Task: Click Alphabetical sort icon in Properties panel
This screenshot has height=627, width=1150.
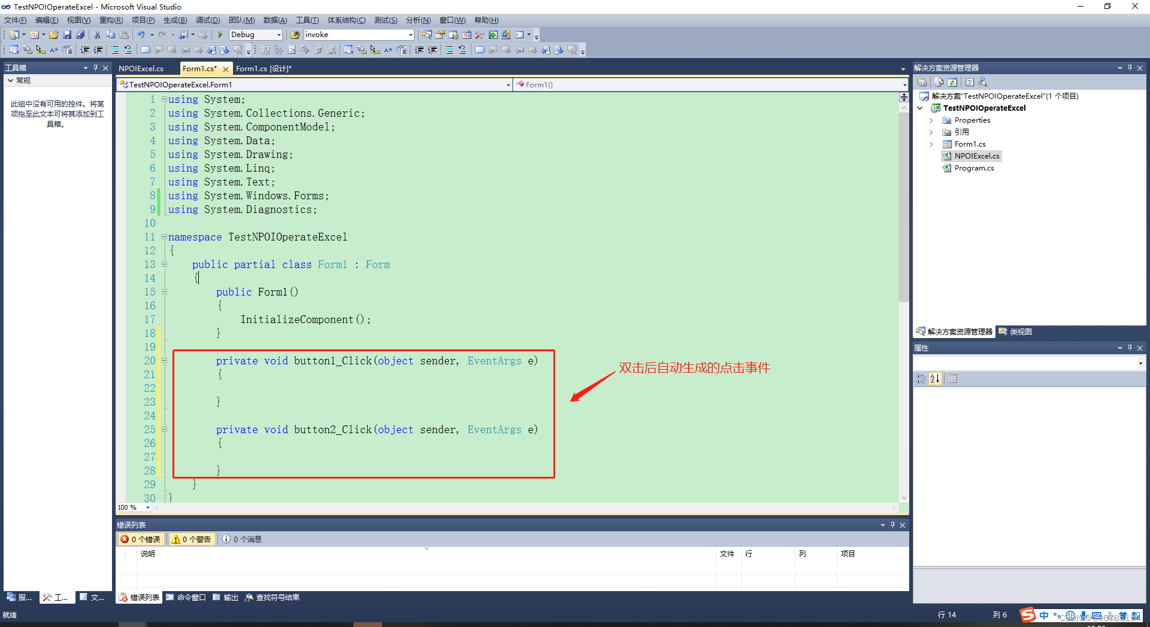Action: click(935, 379)
